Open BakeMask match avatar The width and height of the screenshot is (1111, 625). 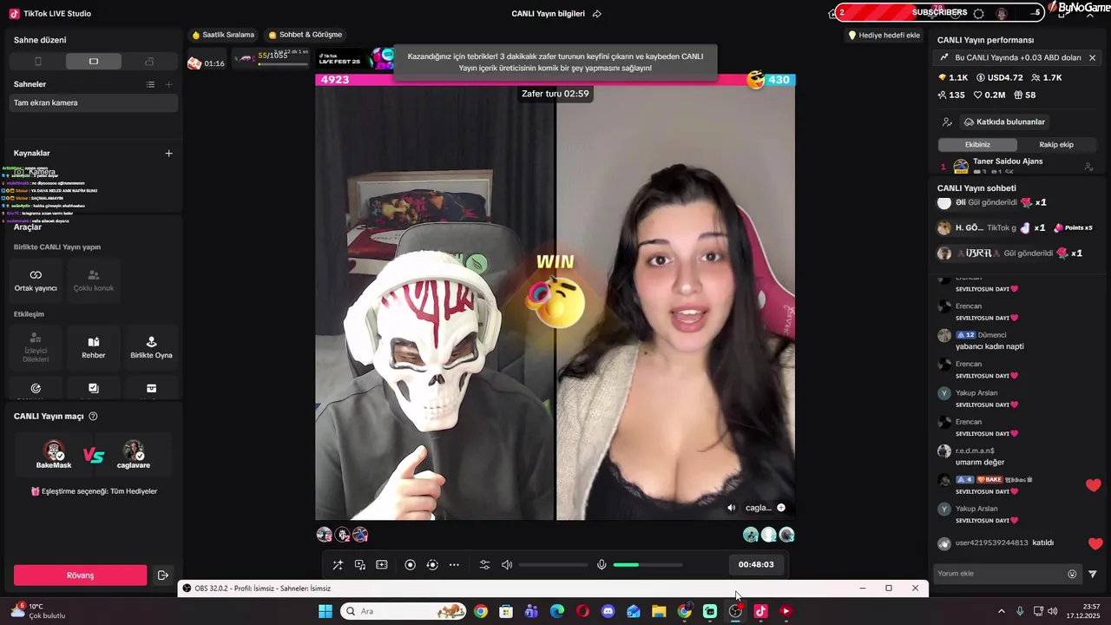coord(54,451)
